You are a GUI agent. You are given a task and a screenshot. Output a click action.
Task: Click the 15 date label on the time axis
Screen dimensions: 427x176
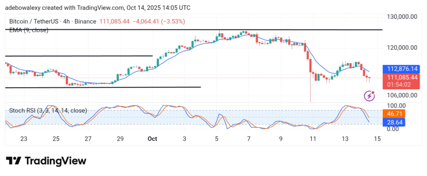(x=377, y=139)
